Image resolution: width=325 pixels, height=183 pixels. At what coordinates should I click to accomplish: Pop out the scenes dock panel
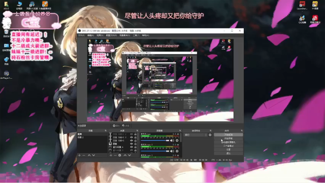[106, 131]
